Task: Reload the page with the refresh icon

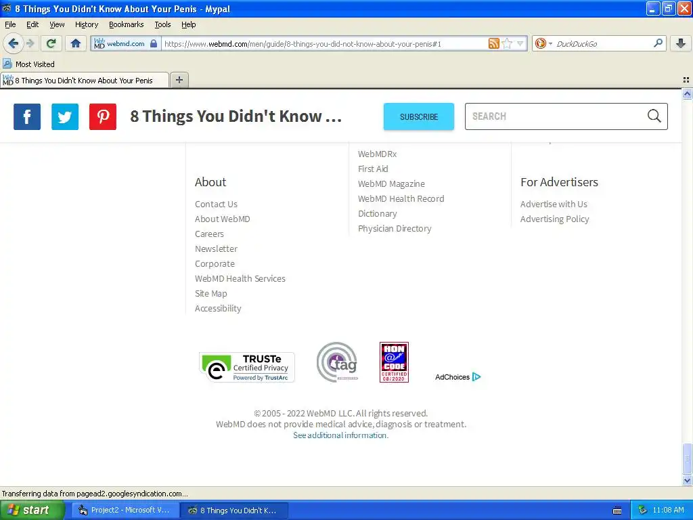Action: point(51,43)
